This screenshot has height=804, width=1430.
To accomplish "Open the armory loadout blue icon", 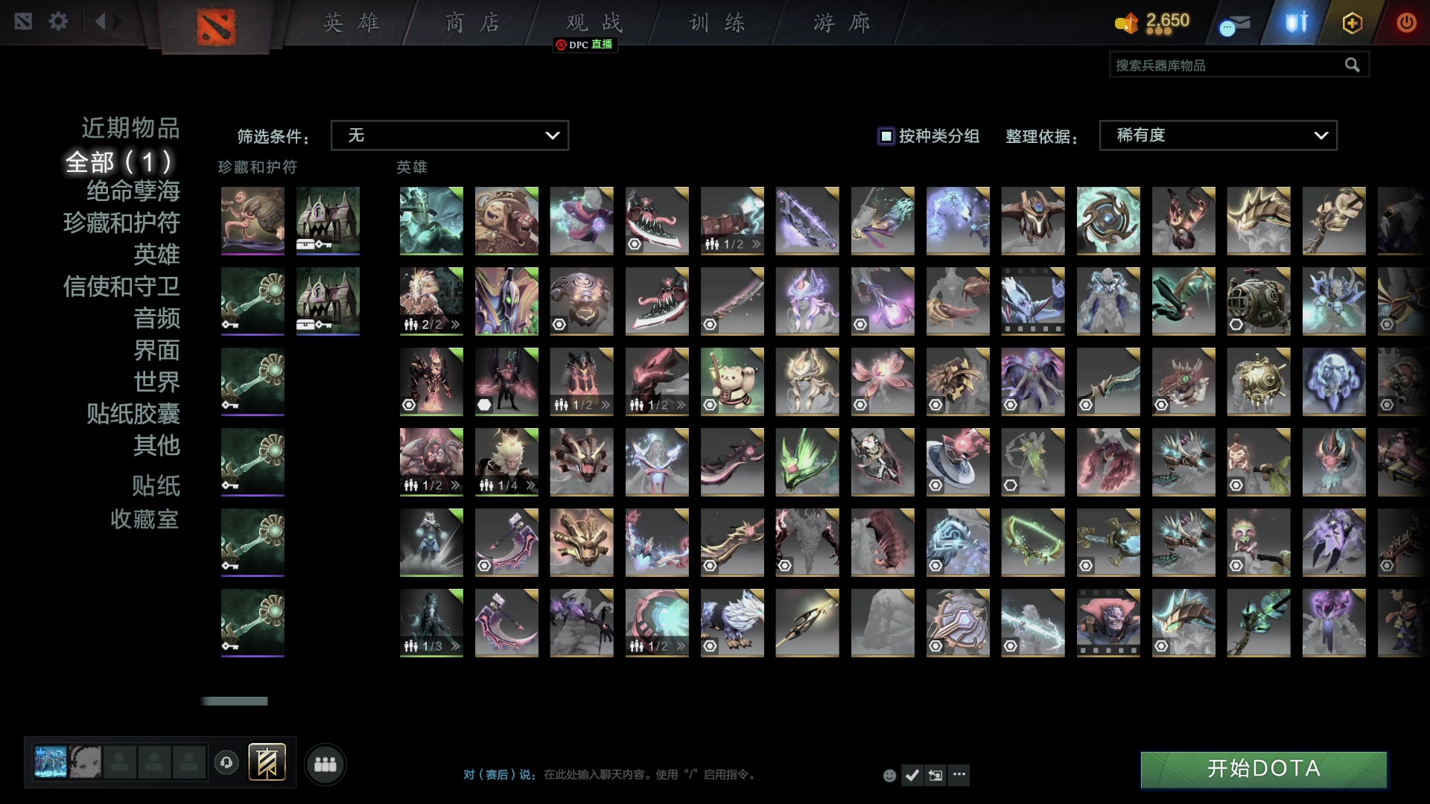I will 1297,22.
